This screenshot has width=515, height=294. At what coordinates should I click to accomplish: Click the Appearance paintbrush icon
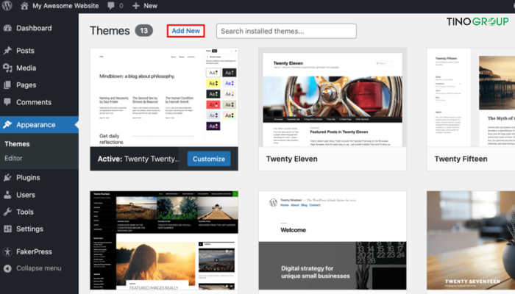[x=7, y=125]
